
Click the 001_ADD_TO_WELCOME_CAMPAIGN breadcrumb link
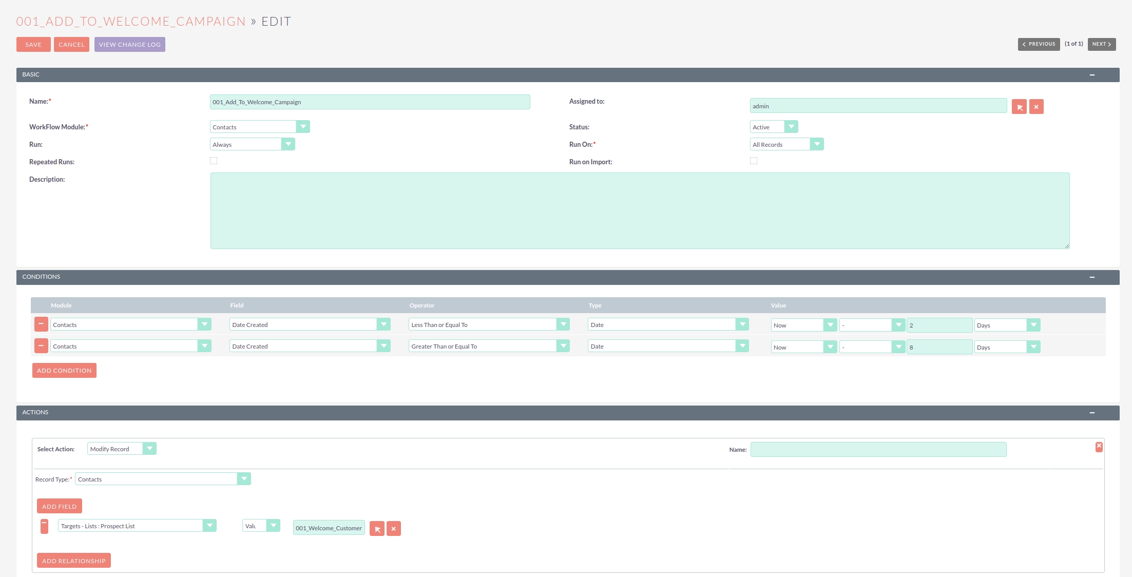(x=131, y=22)
